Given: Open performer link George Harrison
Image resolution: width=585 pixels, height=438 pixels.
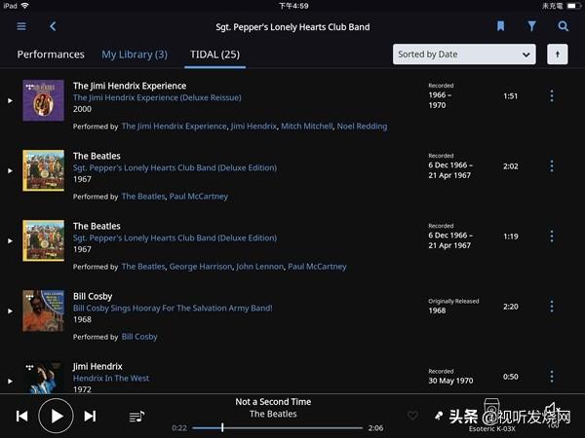Looking at the screenshot, I should click(201, 267).
